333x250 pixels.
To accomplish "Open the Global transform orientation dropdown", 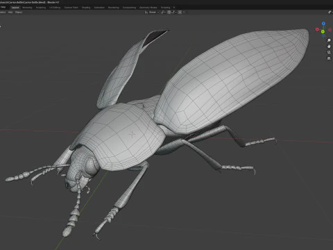I will click(x=153, y=12).
